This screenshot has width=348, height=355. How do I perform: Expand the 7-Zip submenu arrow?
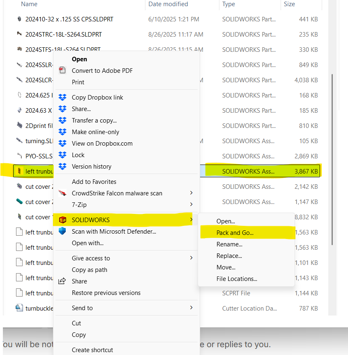pyautogui.click(x=191, y=205)
